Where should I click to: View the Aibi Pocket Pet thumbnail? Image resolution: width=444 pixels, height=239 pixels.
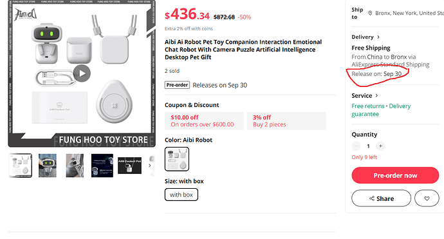tap(129, 166)
